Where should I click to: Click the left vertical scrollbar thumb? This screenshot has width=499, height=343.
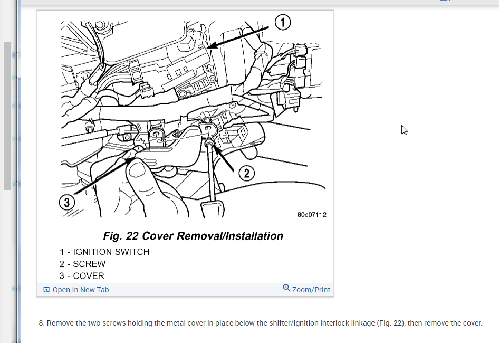click(x=7, y=116)
